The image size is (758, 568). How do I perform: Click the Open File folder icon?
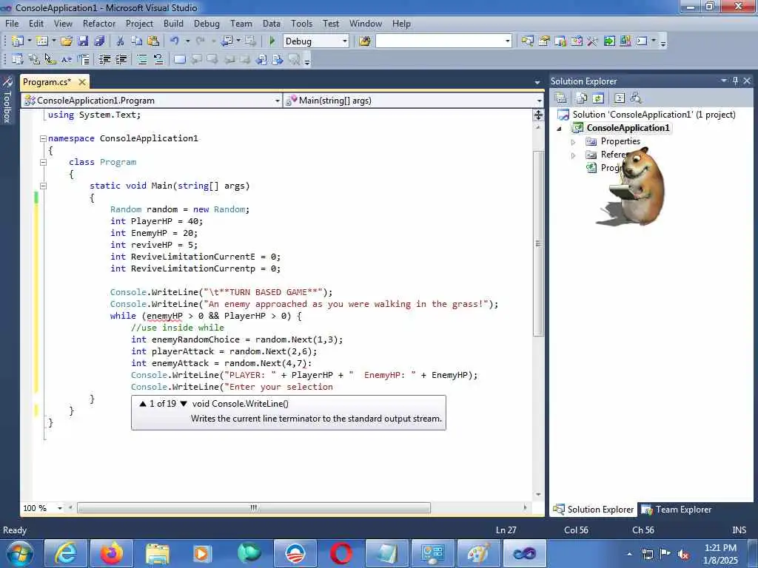click(x=66, y=41)
